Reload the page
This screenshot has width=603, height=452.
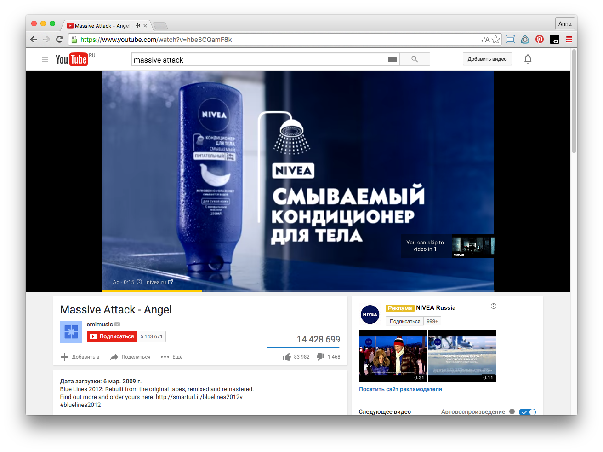coord(59,40)
